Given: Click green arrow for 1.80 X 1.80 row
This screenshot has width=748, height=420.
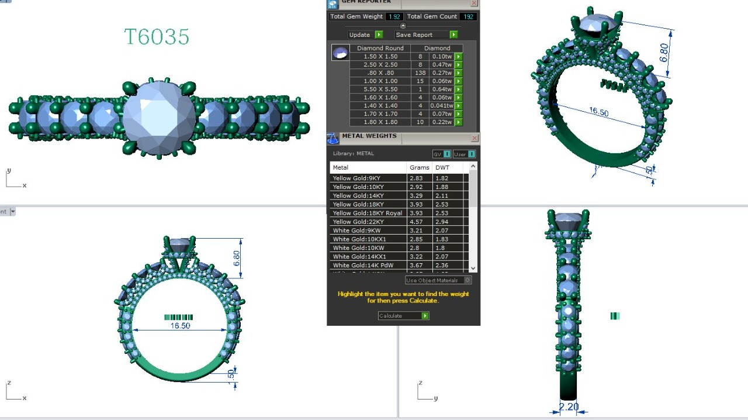Looking at the screenshot, I should click(459, 122).
